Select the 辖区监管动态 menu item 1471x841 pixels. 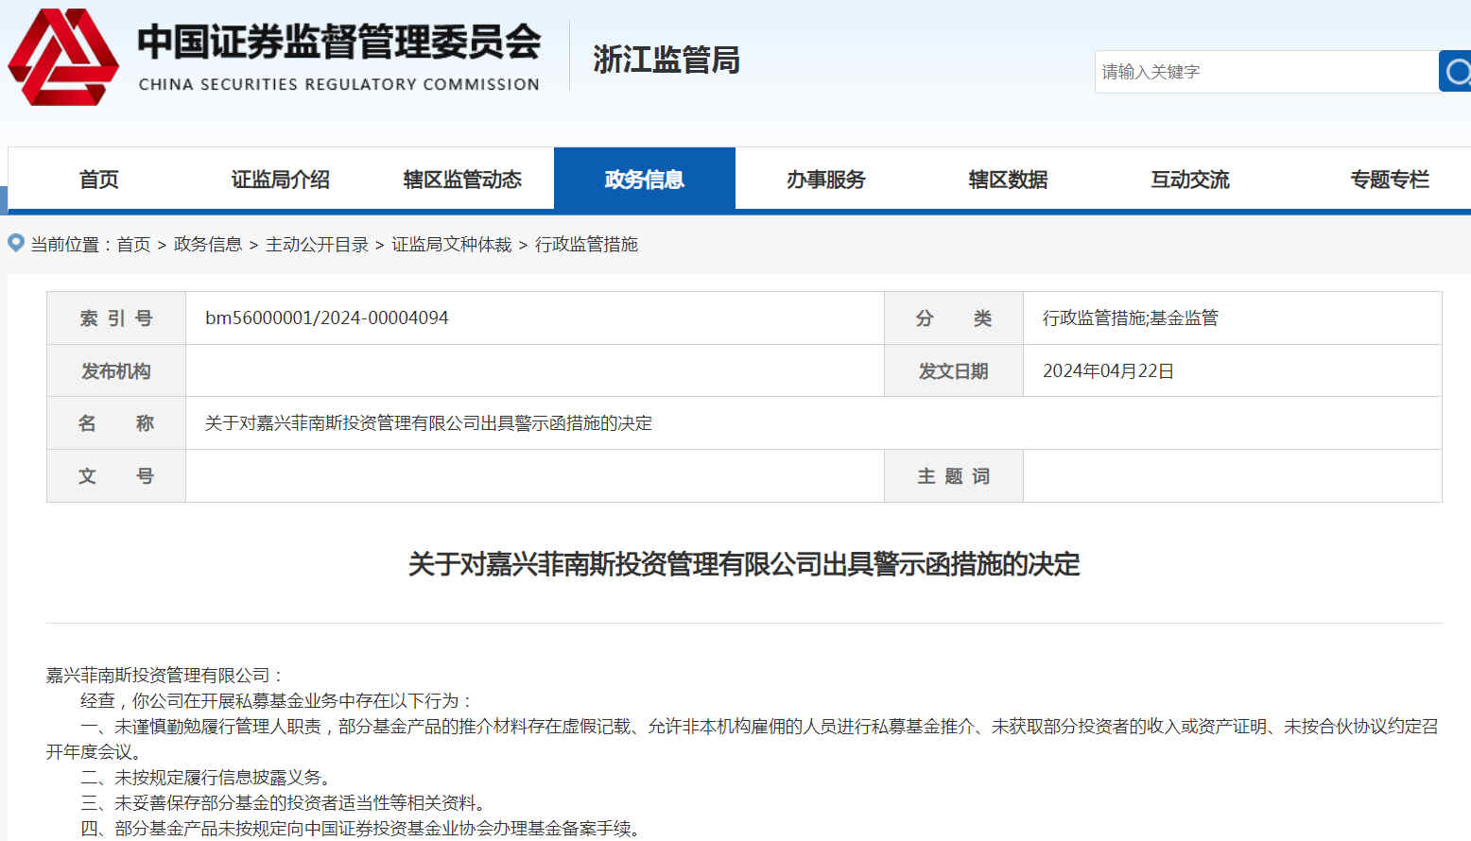click(x=462, y=180)
